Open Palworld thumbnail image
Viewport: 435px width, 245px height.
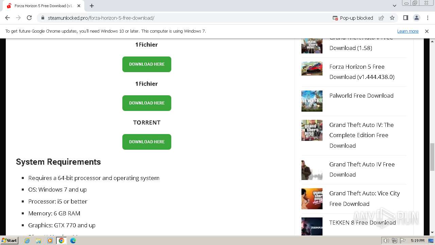[312, 101]
